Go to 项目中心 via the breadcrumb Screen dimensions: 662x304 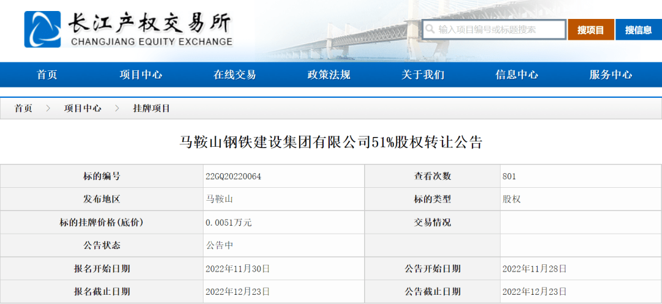click(x=83, y=108)
